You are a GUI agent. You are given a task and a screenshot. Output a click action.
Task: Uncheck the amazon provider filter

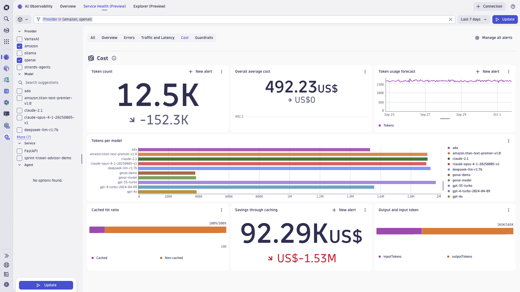click(19, 46)
